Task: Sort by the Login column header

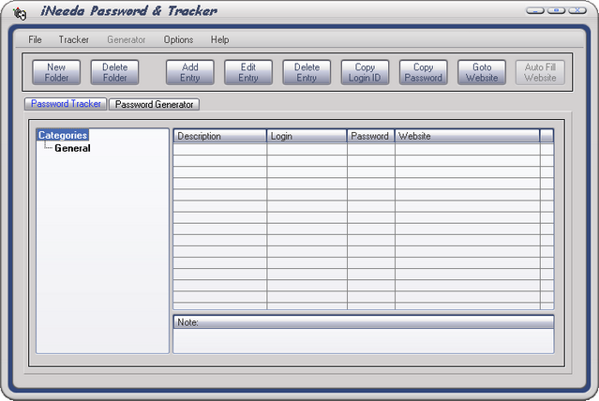Action: click(307, 136)
